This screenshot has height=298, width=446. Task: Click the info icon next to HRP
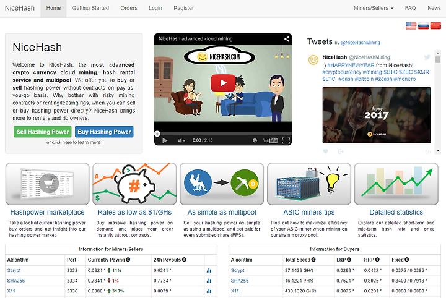click(377, 260)
